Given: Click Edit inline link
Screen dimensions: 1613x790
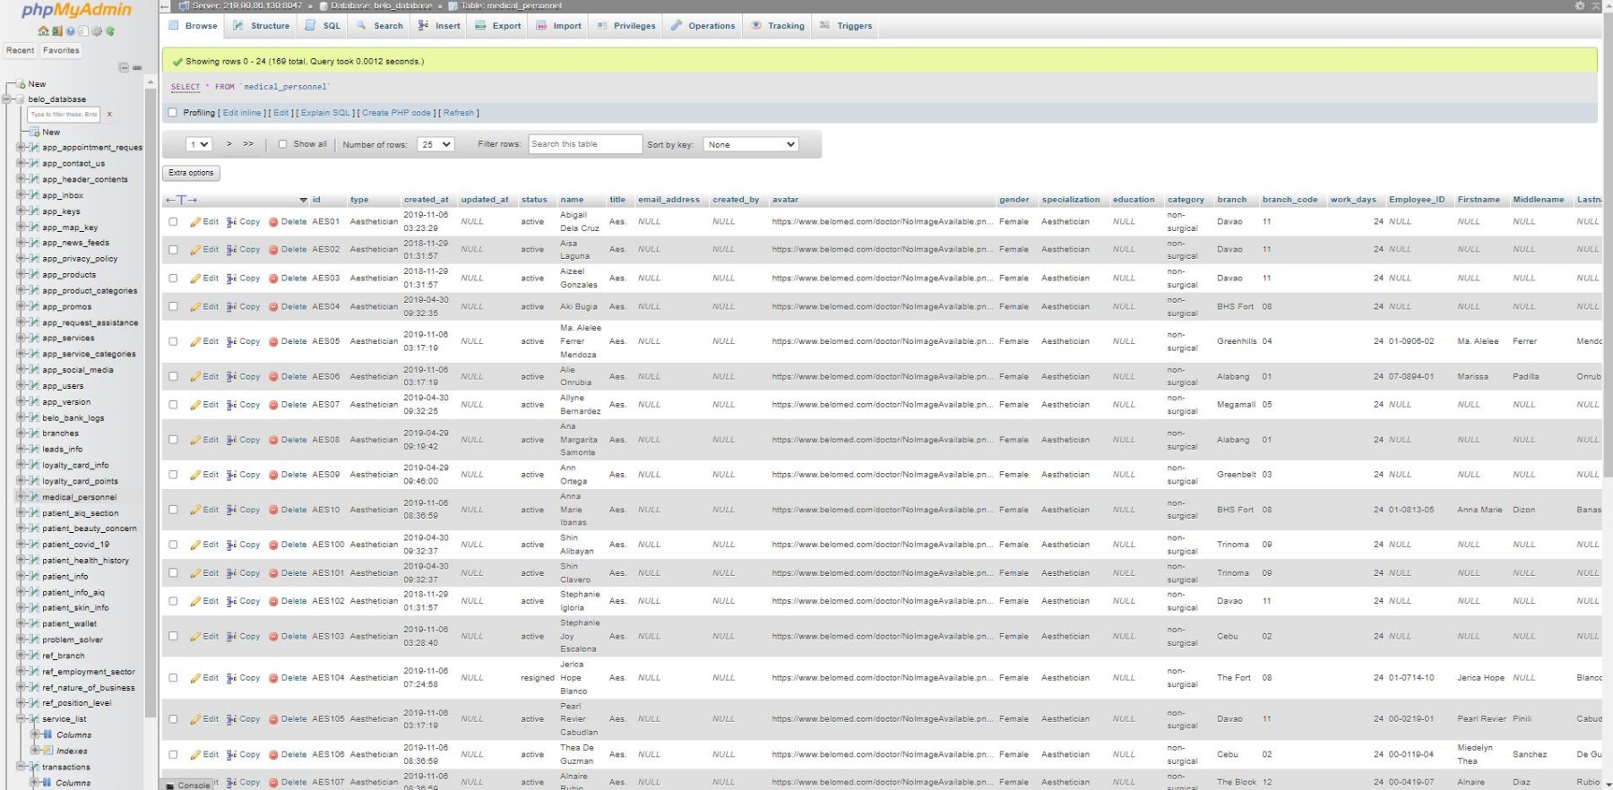Looking at the screenshot, I should click(x=242, y=113).
